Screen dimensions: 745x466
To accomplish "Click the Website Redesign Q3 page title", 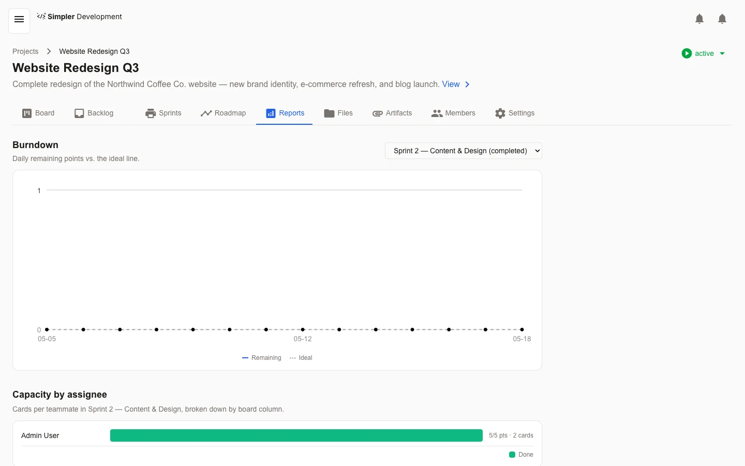I will tap(76, 68).
